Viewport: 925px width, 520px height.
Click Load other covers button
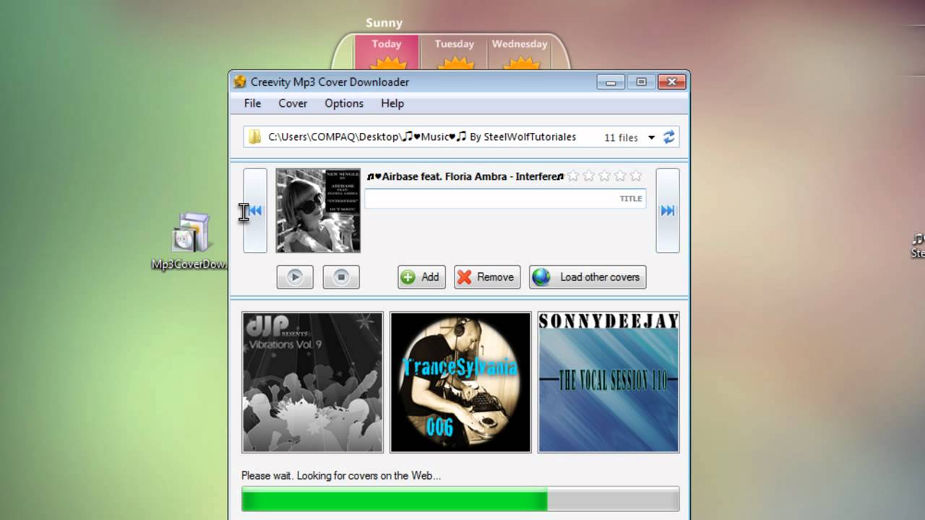tap(588, 277)
